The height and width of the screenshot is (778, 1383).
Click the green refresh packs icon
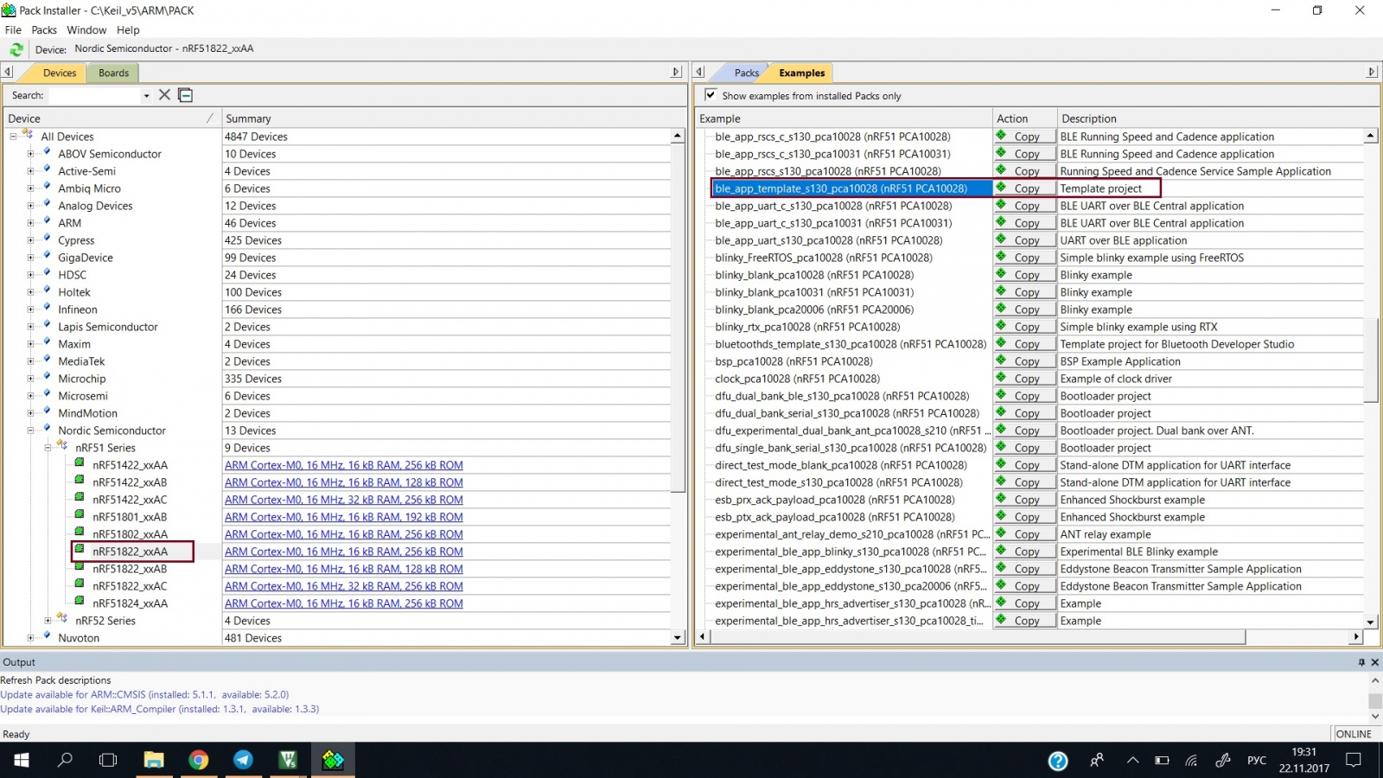pyautogui.click(x=16, y=49)
